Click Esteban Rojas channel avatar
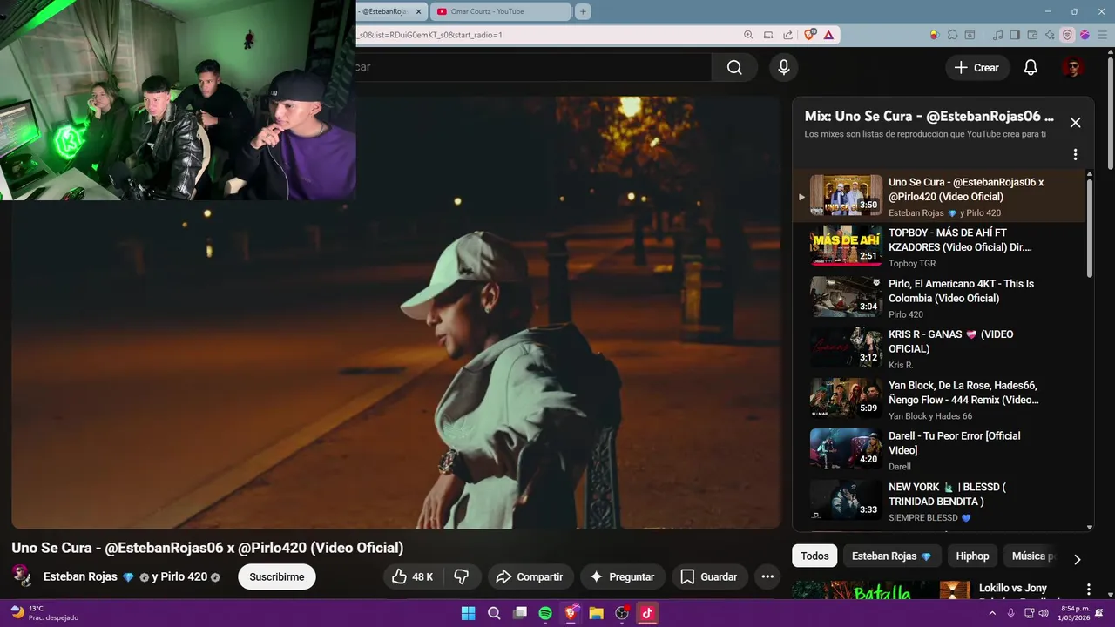 [x=22, y=576]
